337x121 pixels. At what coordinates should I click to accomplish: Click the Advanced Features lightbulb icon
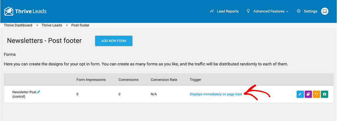(x=248, y=11)
